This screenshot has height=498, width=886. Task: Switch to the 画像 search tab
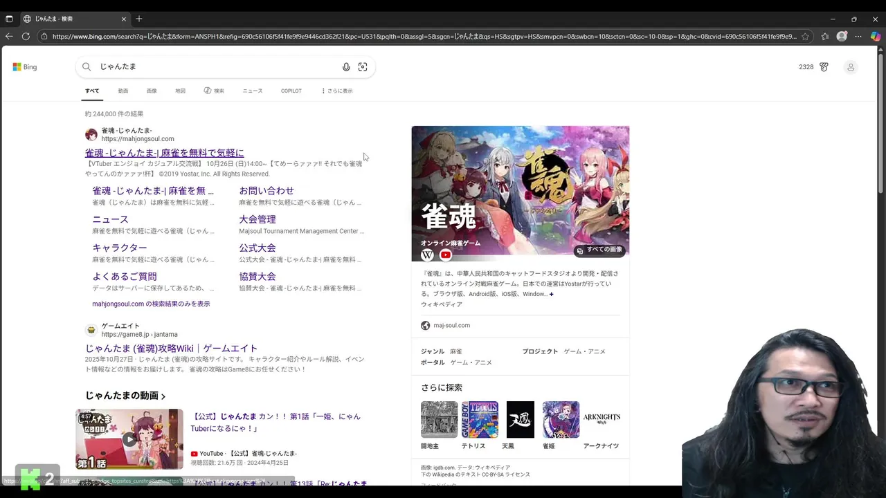coord(152,91)
